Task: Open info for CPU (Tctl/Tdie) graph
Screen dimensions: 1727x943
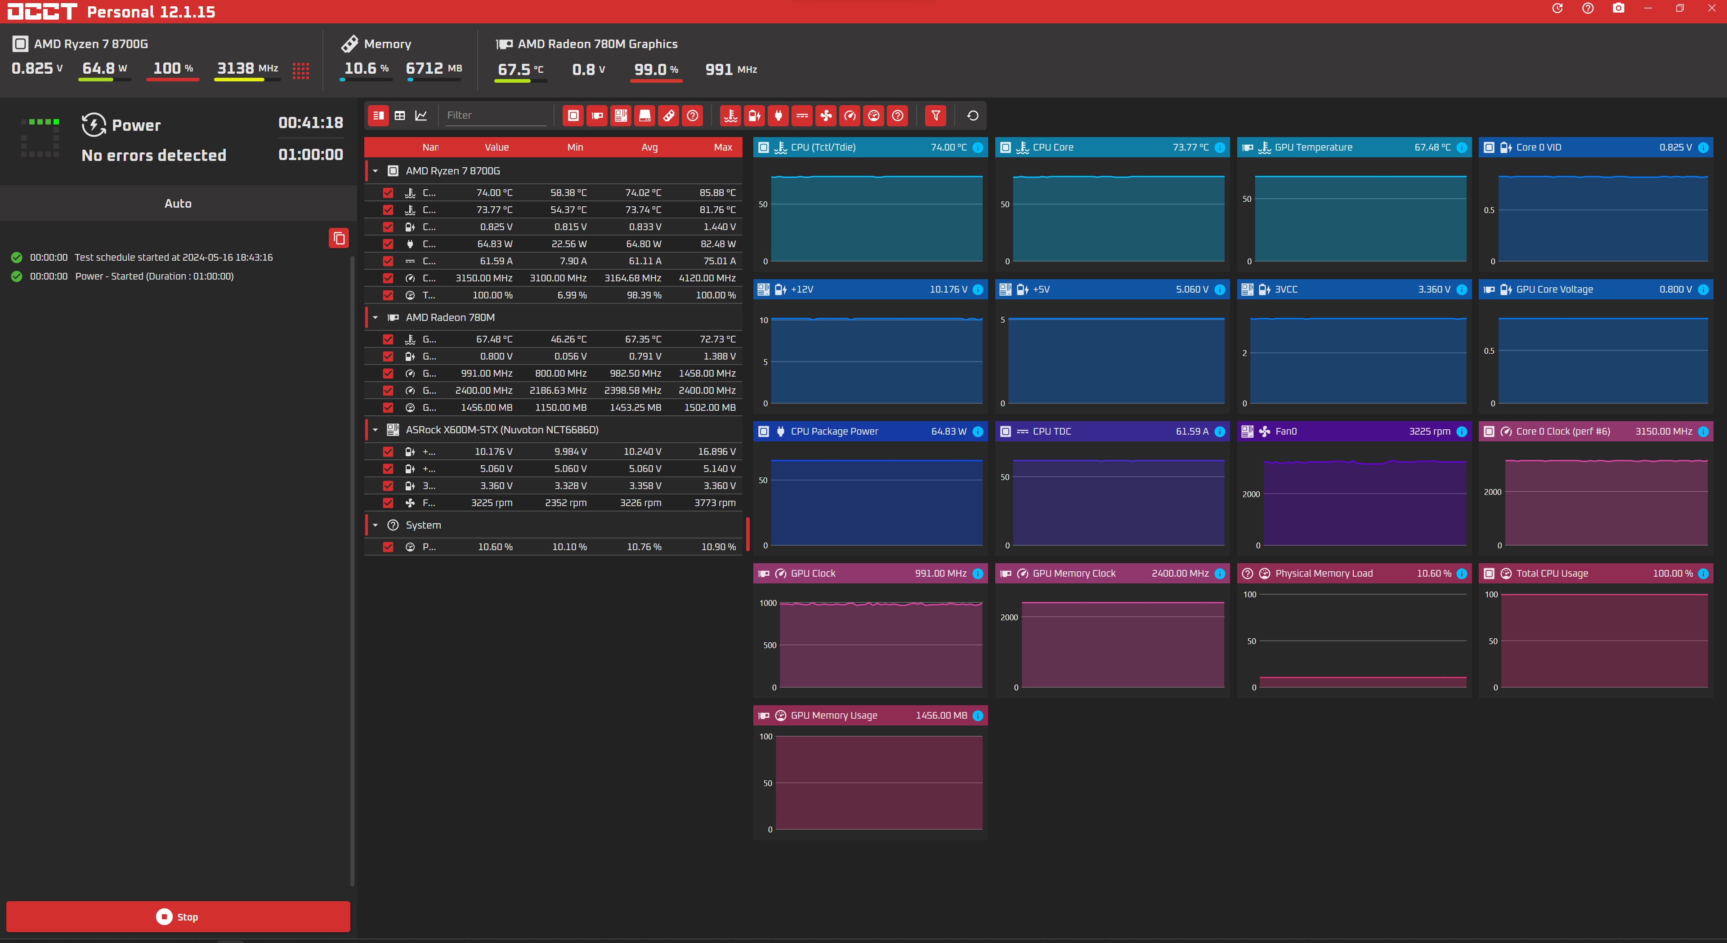Action: pyautogui.click(x=978, y=147)
